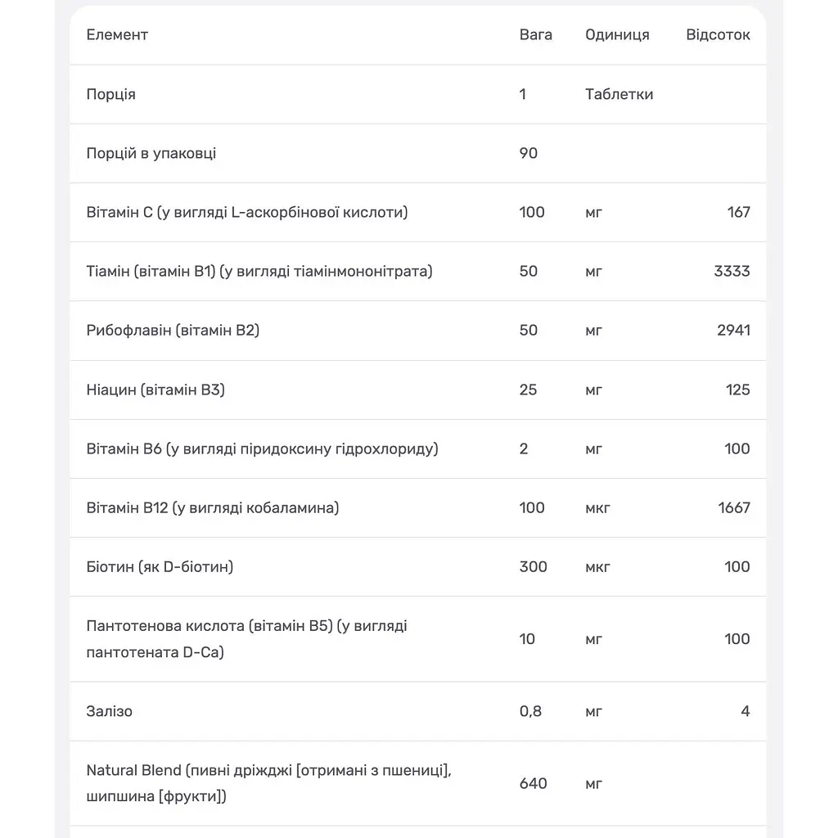This screenshot has width=838, height=838.
Task: Click the 1667 percent value for B12
Action: (734, 507)
